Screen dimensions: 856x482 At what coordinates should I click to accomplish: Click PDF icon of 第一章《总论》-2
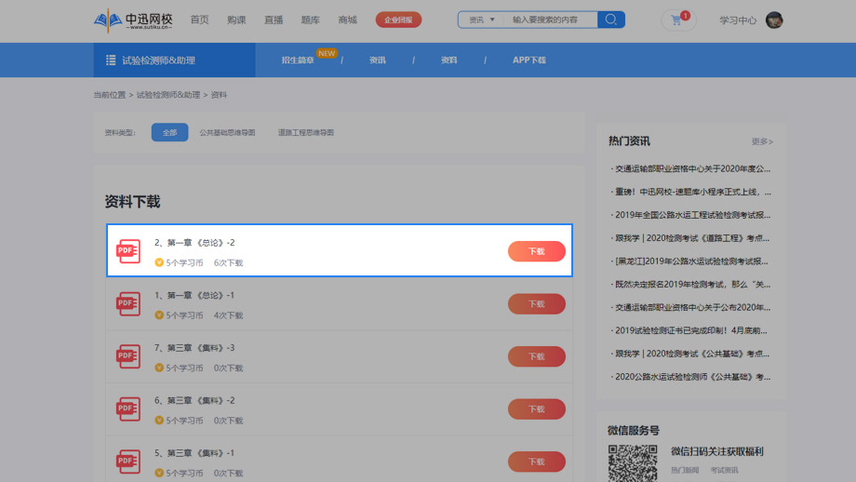point(128,251)
